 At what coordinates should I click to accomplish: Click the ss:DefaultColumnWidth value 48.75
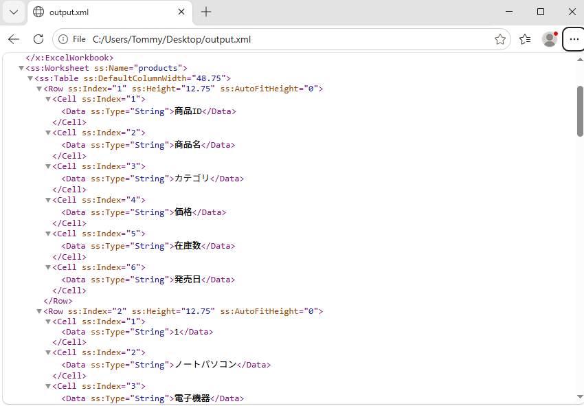click(x=209, y=78)
